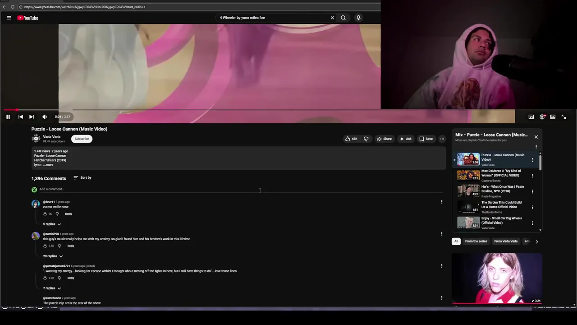Open options for The Garden playlist item
577x325 pixels.
point(532,207)
